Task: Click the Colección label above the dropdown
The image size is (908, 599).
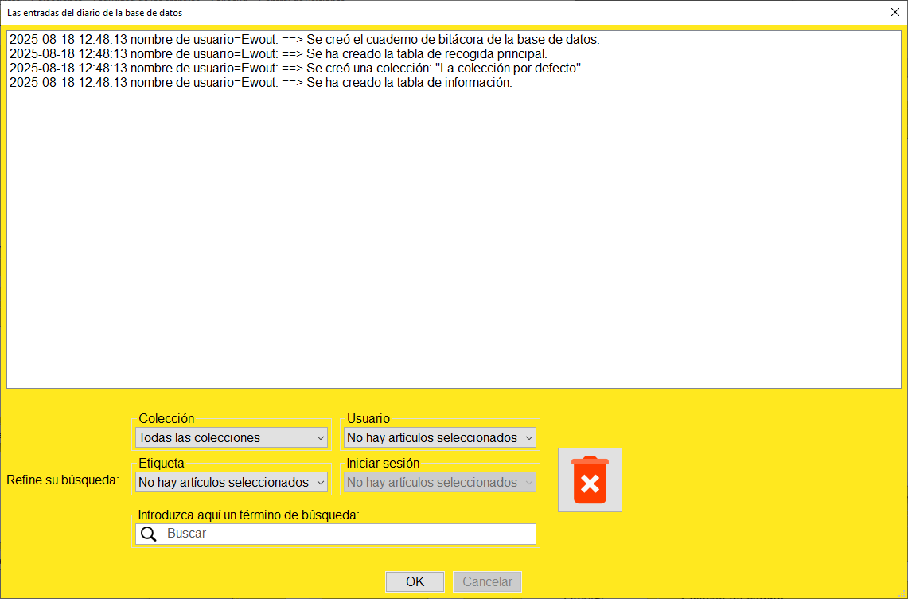Action: (x=166, y=419)
